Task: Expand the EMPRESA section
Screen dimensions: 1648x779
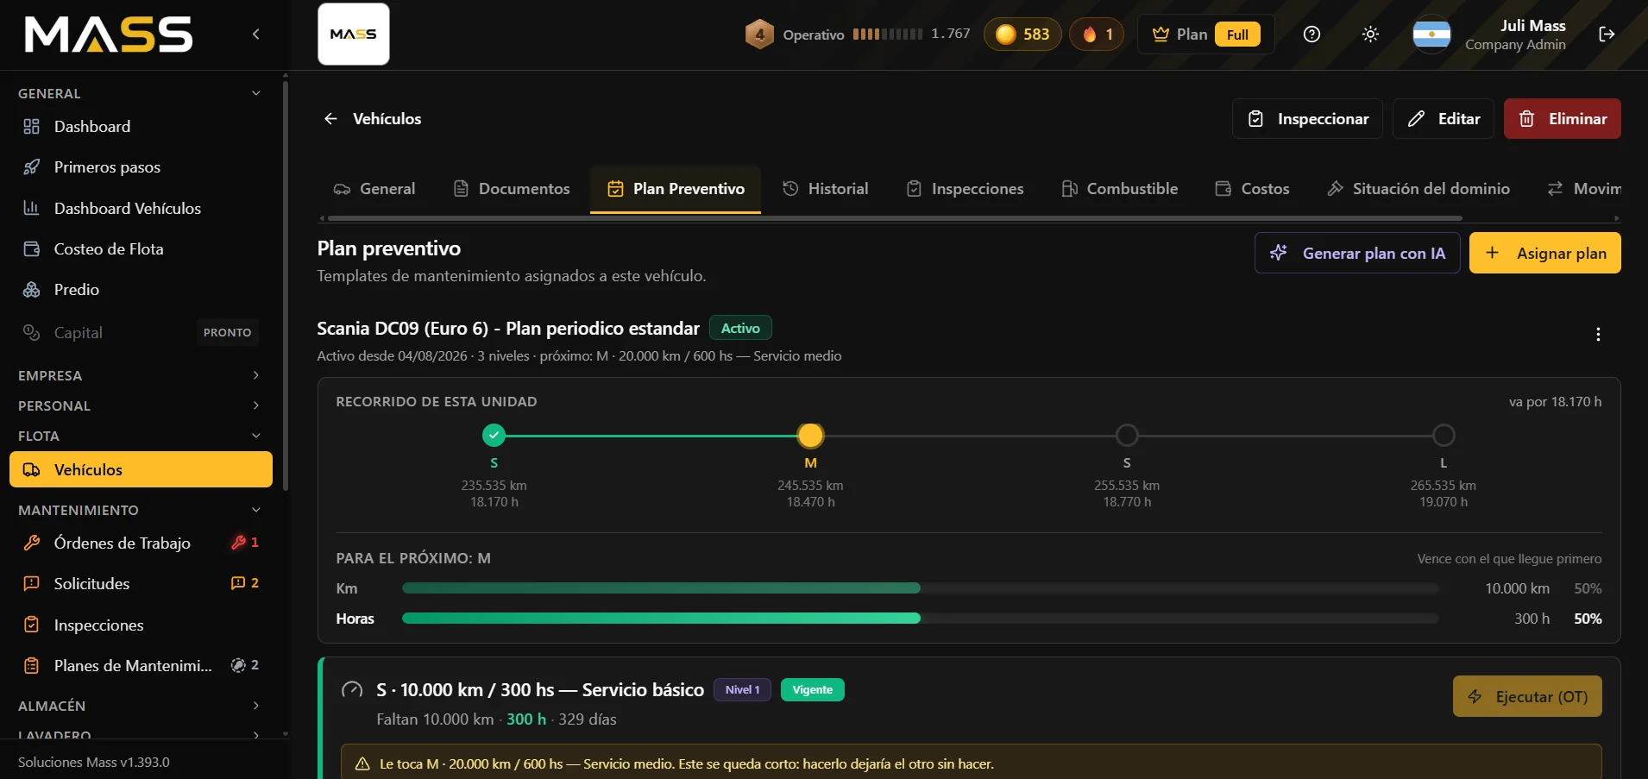Action: [141, 375]
